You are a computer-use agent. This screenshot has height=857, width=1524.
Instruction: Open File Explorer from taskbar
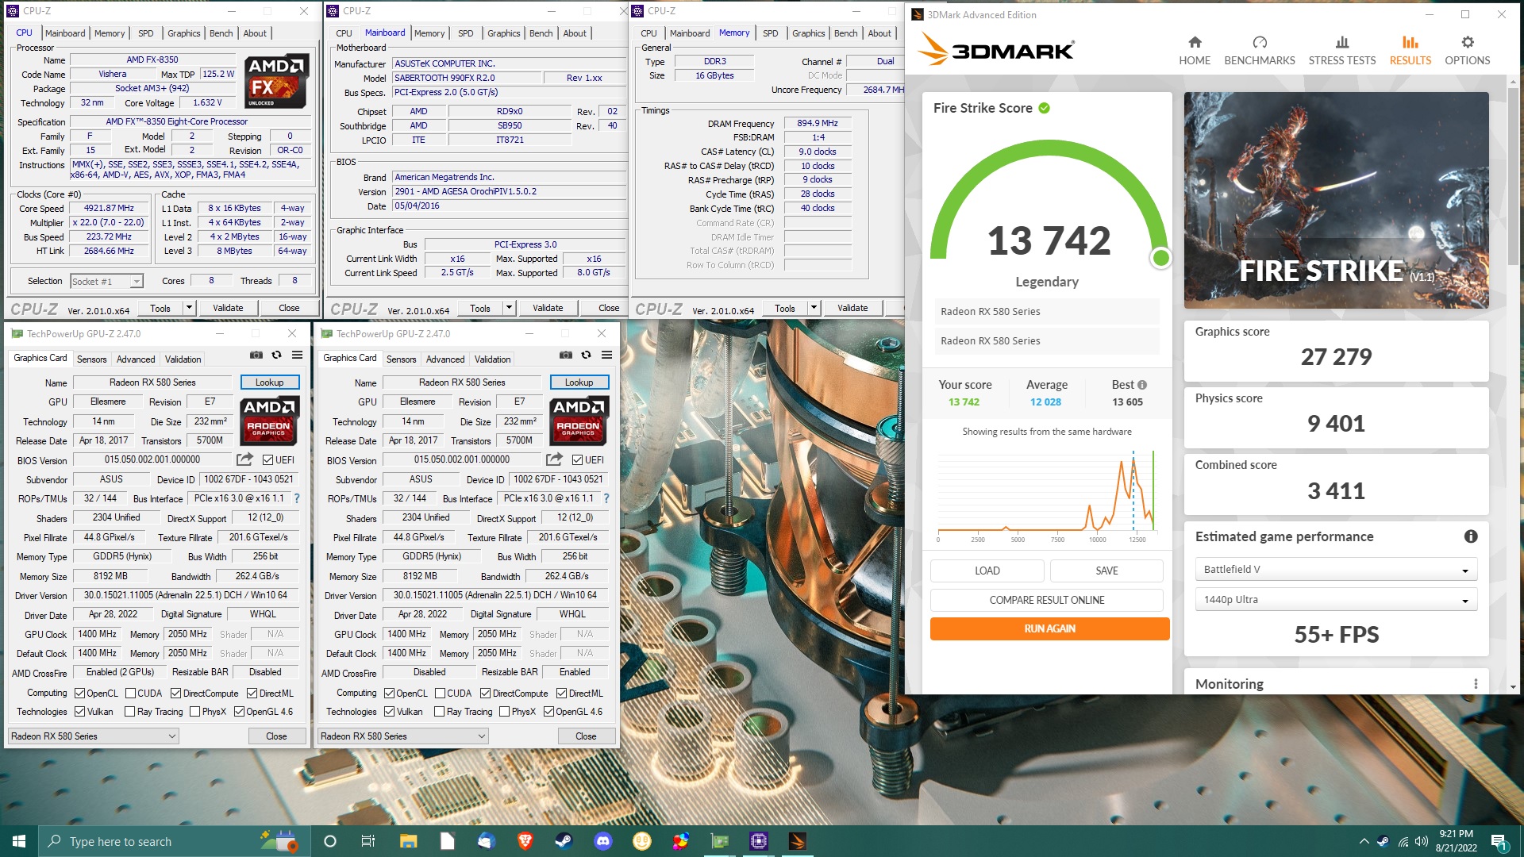point(408,841)
